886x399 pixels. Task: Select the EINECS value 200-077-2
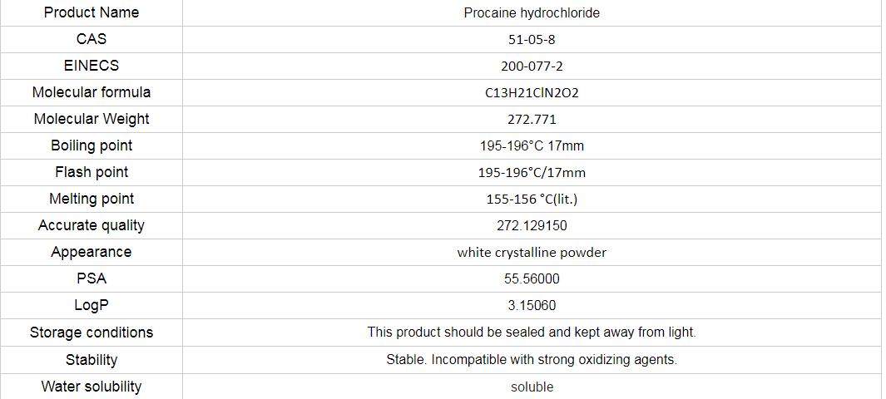pos(532,66)
